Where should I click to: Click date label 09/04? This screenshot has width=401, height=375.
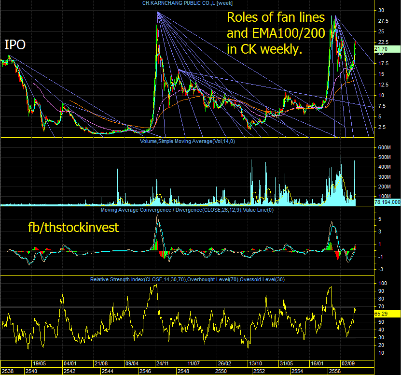[132, 364]
